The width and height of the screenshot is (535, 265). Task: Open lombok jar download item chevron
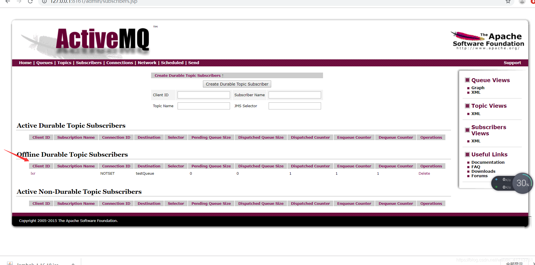pyautogui.click(x=73, y=264)
